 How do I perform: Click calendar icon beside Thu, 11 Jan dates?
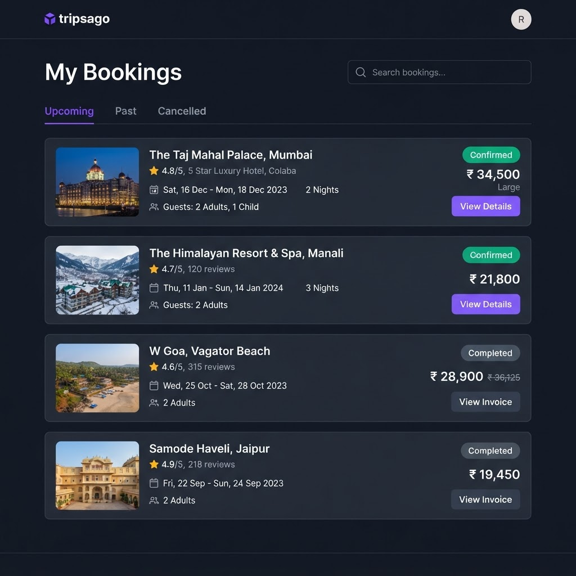[154, 287]
